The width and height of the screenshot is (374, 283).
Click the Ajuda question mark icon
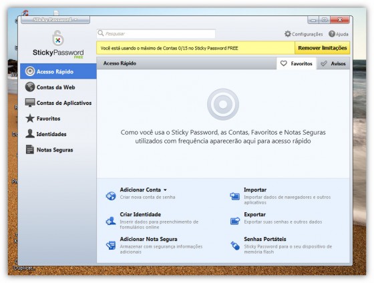(x=332, y=34)
